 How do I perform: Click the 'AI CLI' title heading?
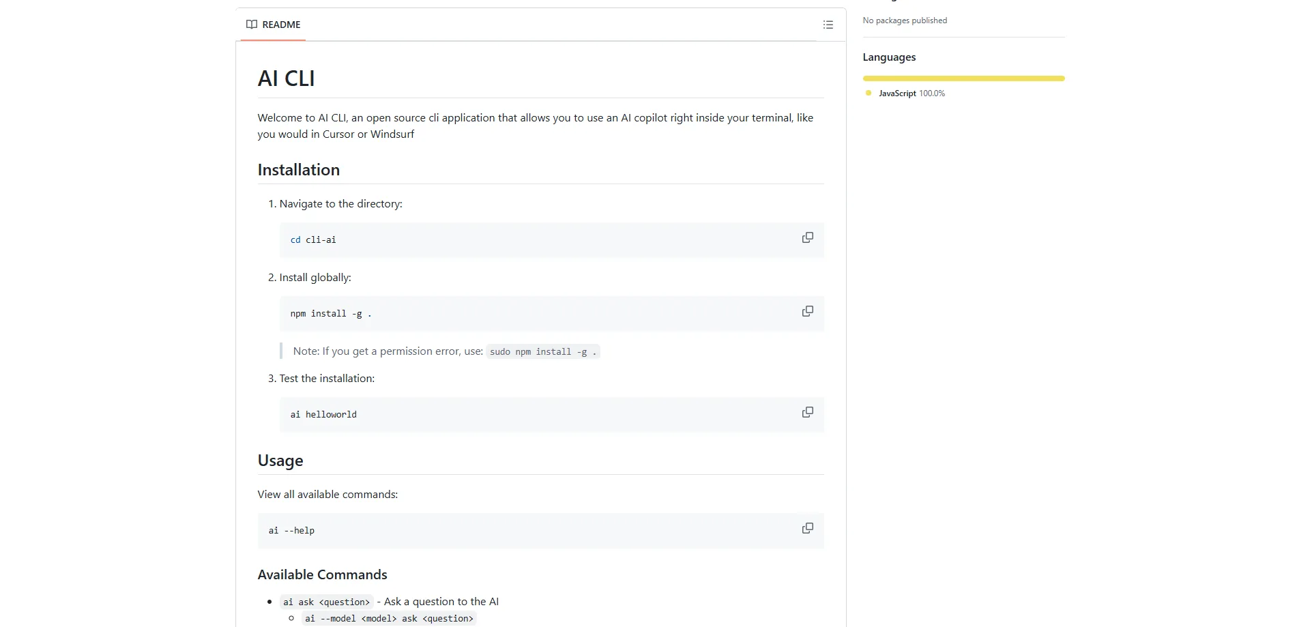286,78
